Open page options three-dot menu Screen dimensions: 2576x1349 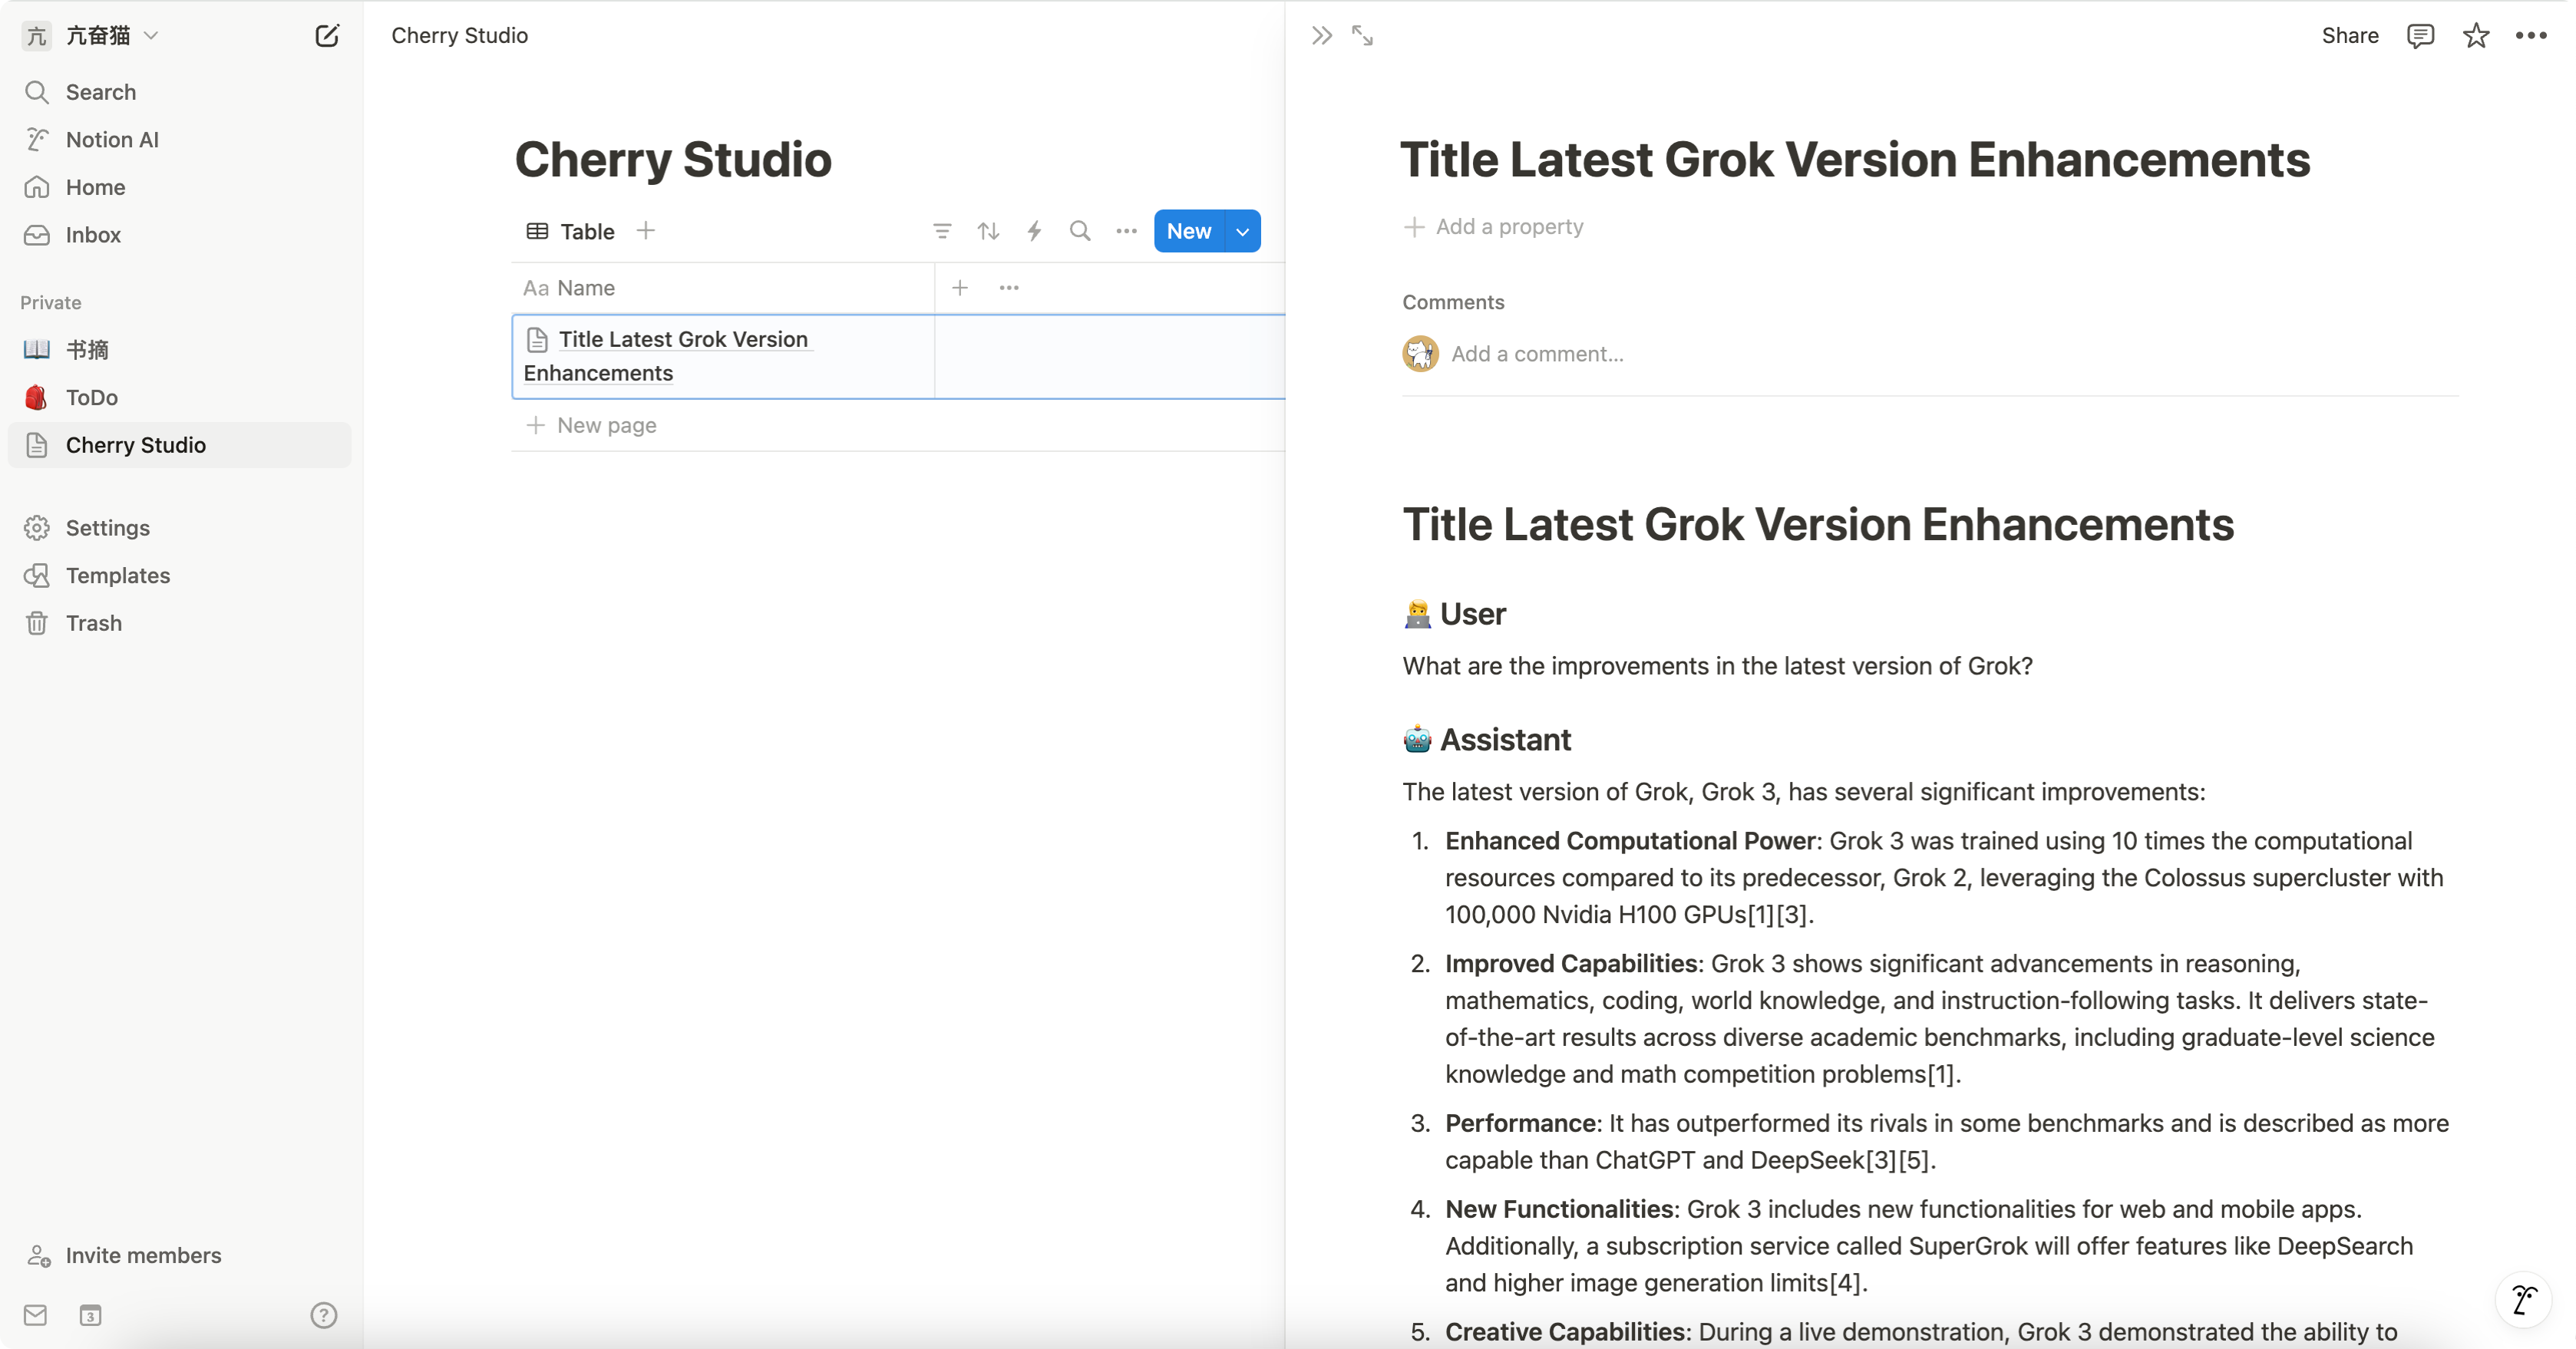point(2531,36)
